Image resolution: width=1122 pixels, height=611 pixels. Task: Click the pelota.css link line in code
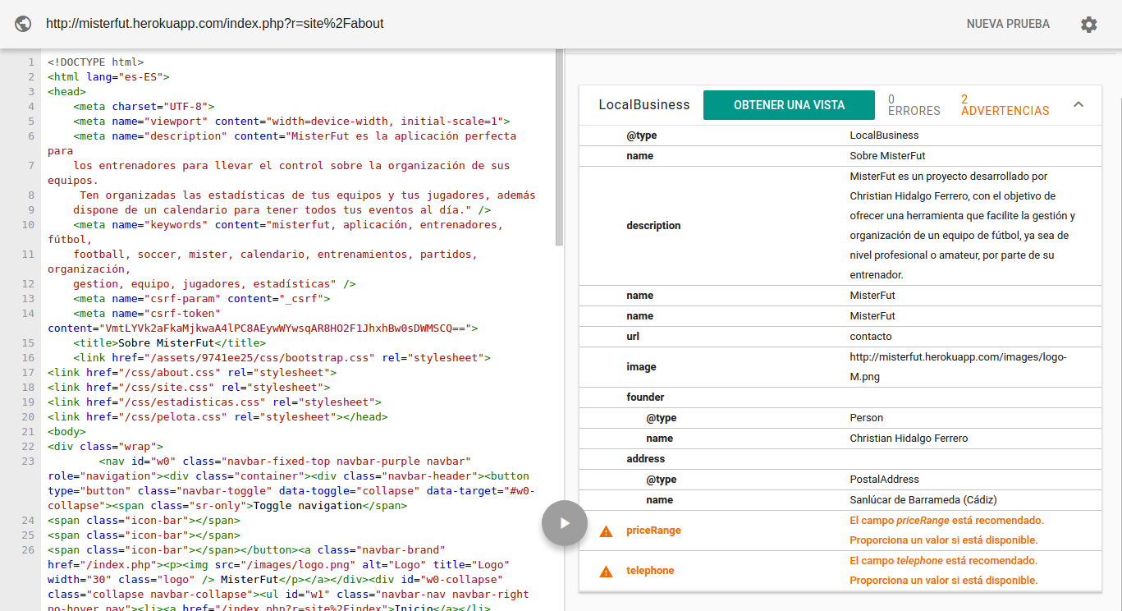tap(218, 417)
